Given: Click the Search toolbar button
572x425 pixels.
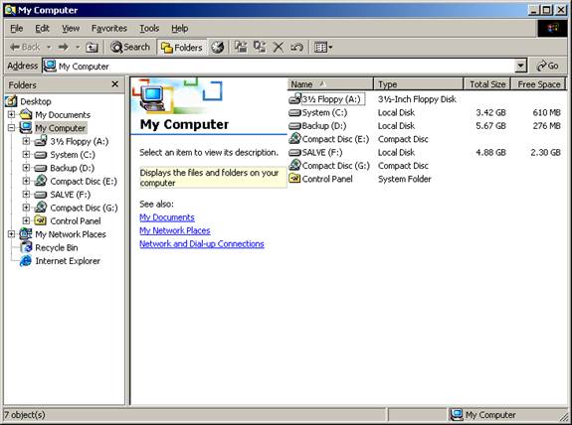Looking at the screenshot, I should coord(130,48).
